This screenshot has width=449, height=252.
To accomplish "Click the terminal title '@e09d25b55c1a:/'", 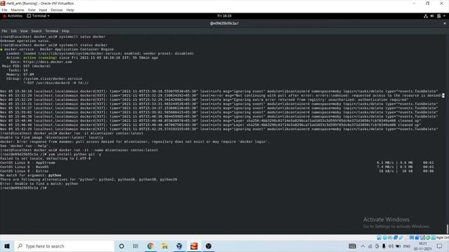I will pyautogui.click(x=224, y=23).
